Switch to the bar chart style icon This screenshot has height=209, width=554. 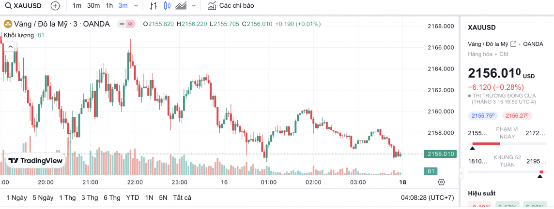(154, 6)
